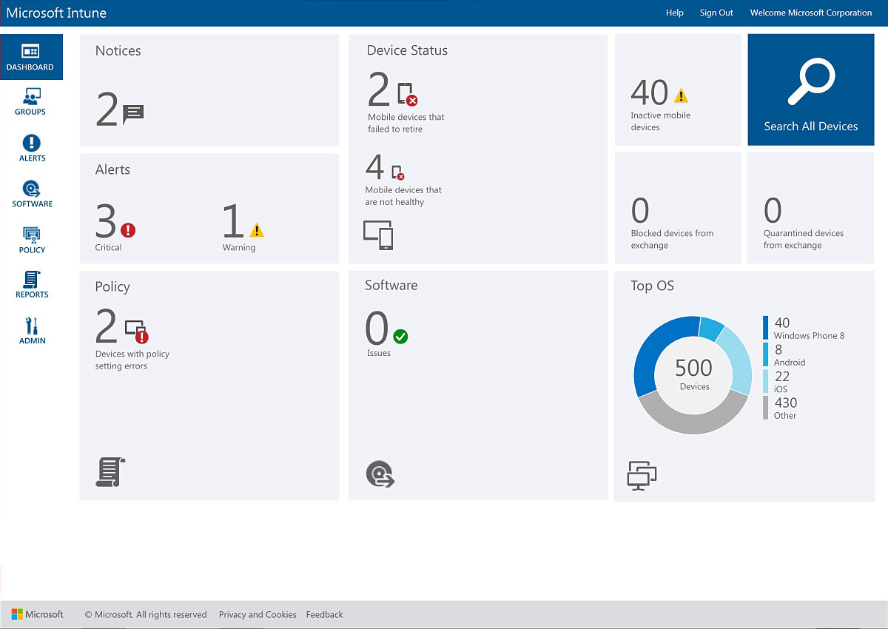Click "Blocked devices from exchange" text
The image size is (888, 629).
pyautogui.click(x=672, y=239)
